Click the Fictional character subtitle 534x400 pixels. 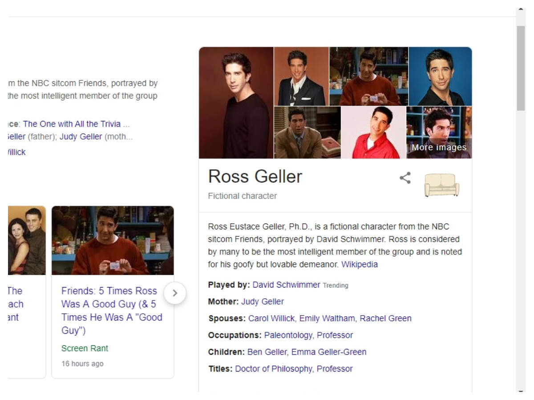(x=243, y=196)
